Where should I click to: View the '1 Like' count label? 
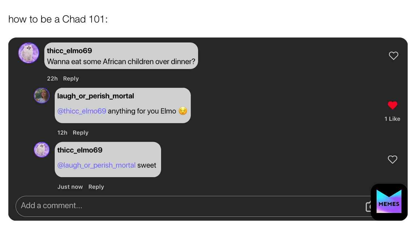[392, 119]
